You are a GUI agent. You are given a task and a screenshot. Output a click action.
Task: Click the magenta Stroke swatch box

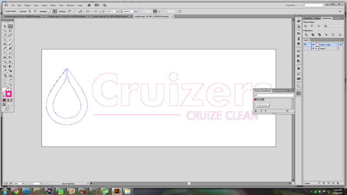point(9,94)
